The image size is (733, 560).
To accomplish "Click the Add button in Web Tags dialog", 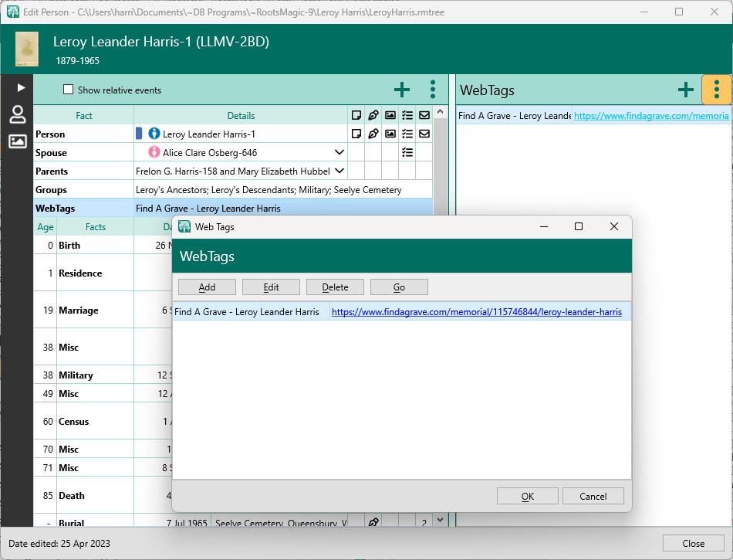I will tap(207, 287).
